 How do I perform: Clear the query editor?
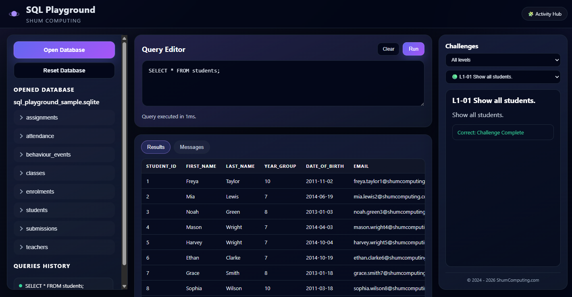pyautogui.click(x=388, y=49)
